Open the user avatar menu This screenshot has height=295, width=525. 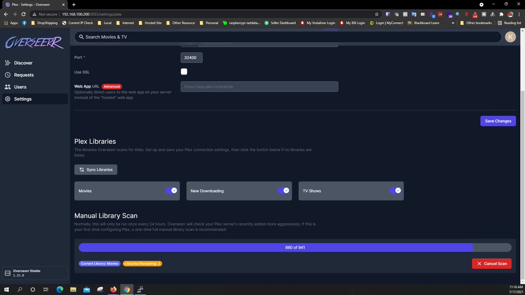tap(510, 37)
